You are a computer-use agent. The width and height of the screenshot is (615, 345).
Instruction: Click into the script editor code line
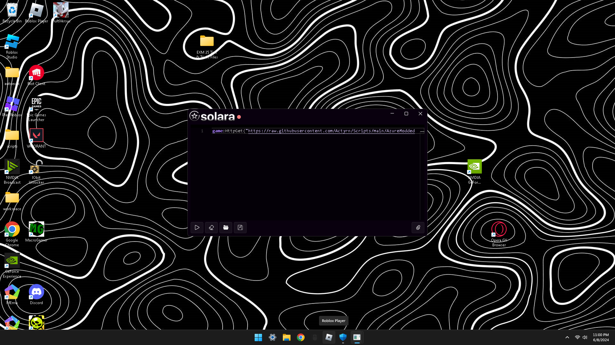(314, 131)
